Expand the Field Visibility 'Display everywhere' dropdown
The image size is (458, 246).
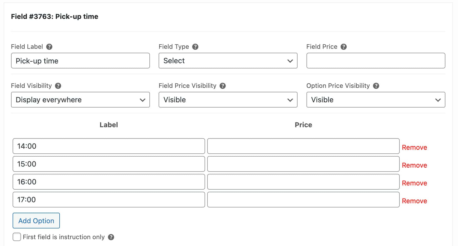[80, 100]
